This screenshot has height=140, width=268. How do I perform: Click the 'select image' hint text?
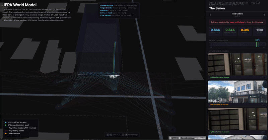point(133,135)
